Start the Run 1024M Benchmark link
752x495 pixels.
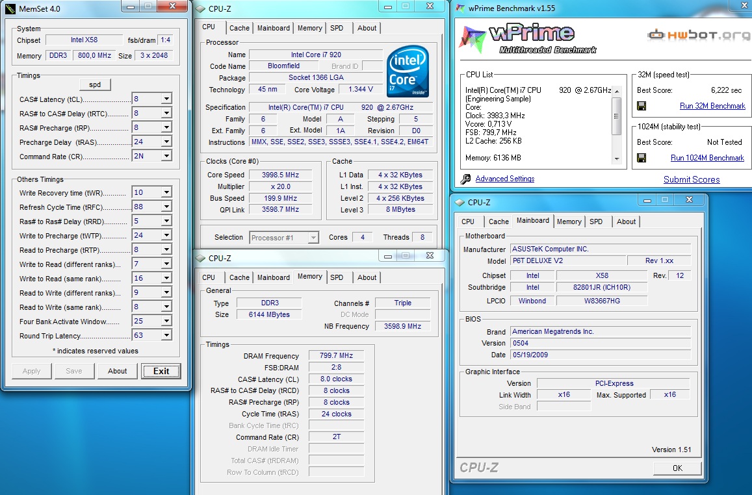[x=707, y=158]
